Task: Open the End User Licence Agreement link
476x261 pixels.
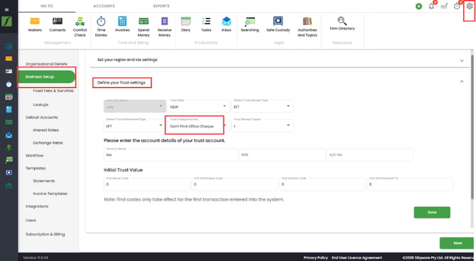Action: pyautogui.click(x=357, y=257)
